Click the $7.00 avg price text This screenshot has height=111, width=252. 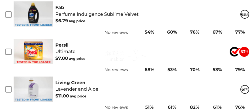point(71,58)
